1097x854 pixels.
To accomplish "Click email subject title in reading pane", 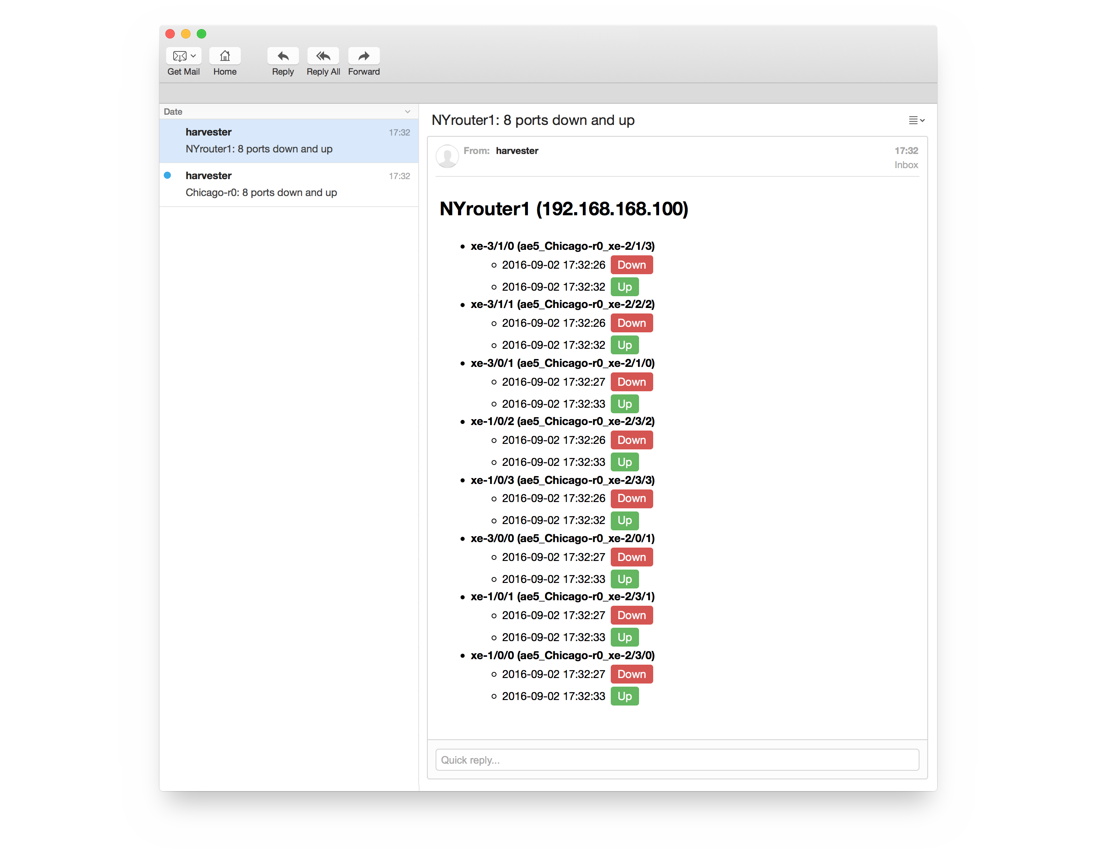I will pos(533,120).
